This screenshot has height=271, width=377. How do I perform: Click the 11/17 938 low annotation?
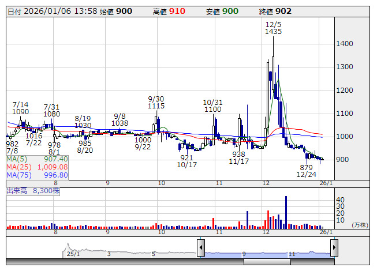(x=239, y=158)
